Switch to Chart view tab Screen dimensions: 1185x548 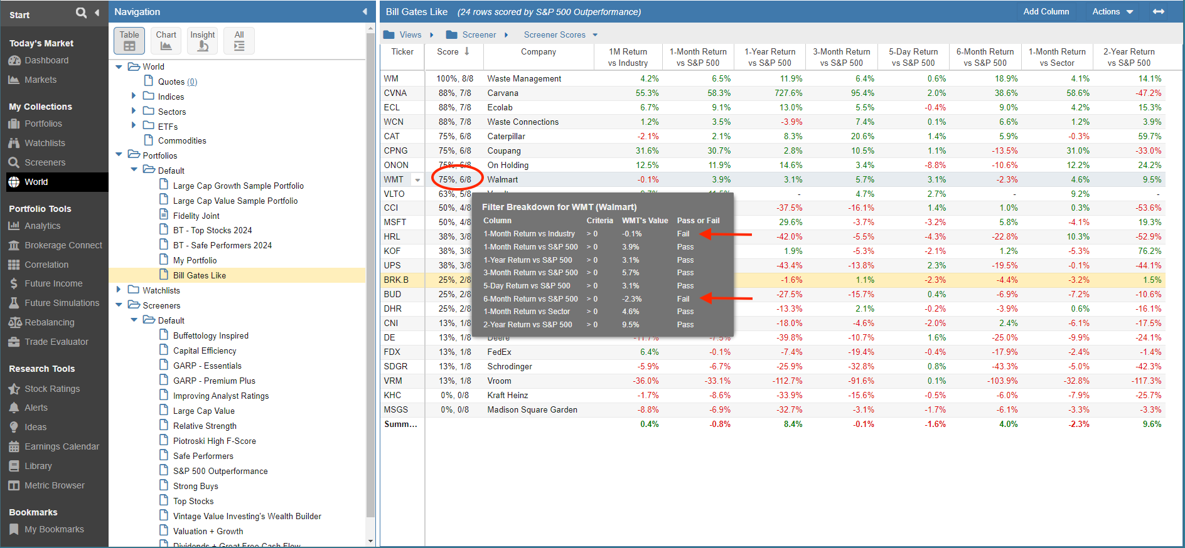[166, 40]
